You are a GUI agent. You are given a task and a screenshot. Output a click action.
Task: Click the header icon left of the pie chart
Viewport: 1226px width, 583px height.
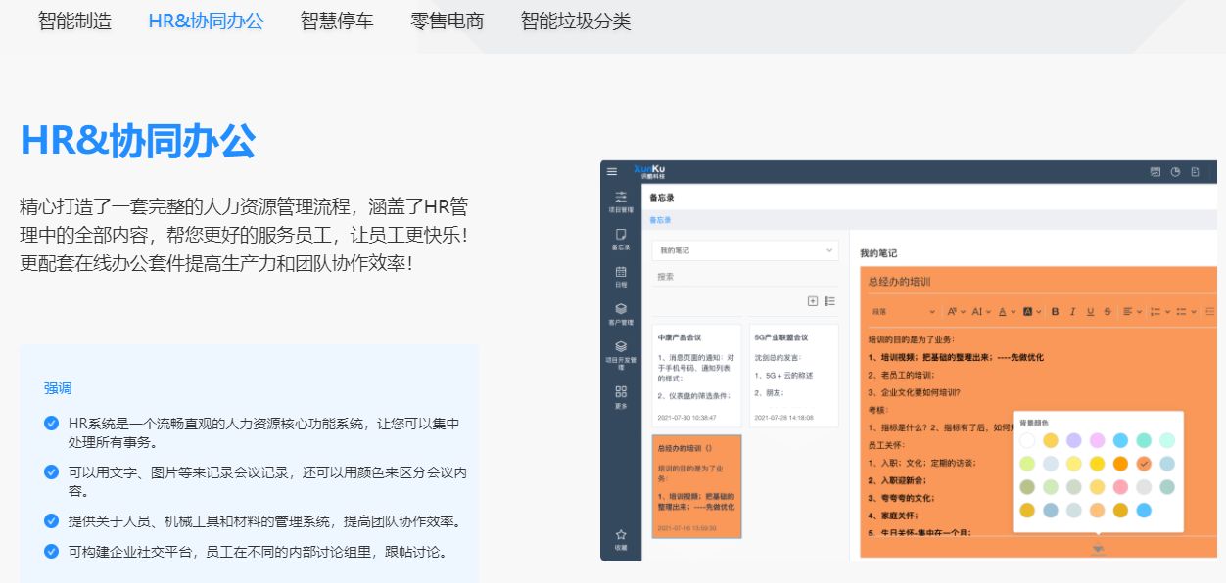pyautogui.click(x=1155, y=171)
